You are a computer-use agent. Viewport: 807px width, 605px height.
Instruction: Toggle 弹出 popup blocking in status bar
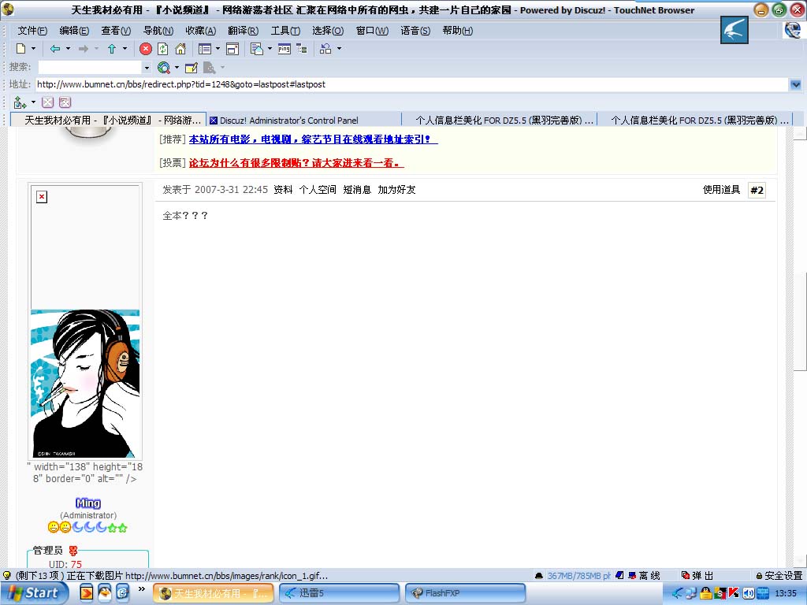(697, 576)
